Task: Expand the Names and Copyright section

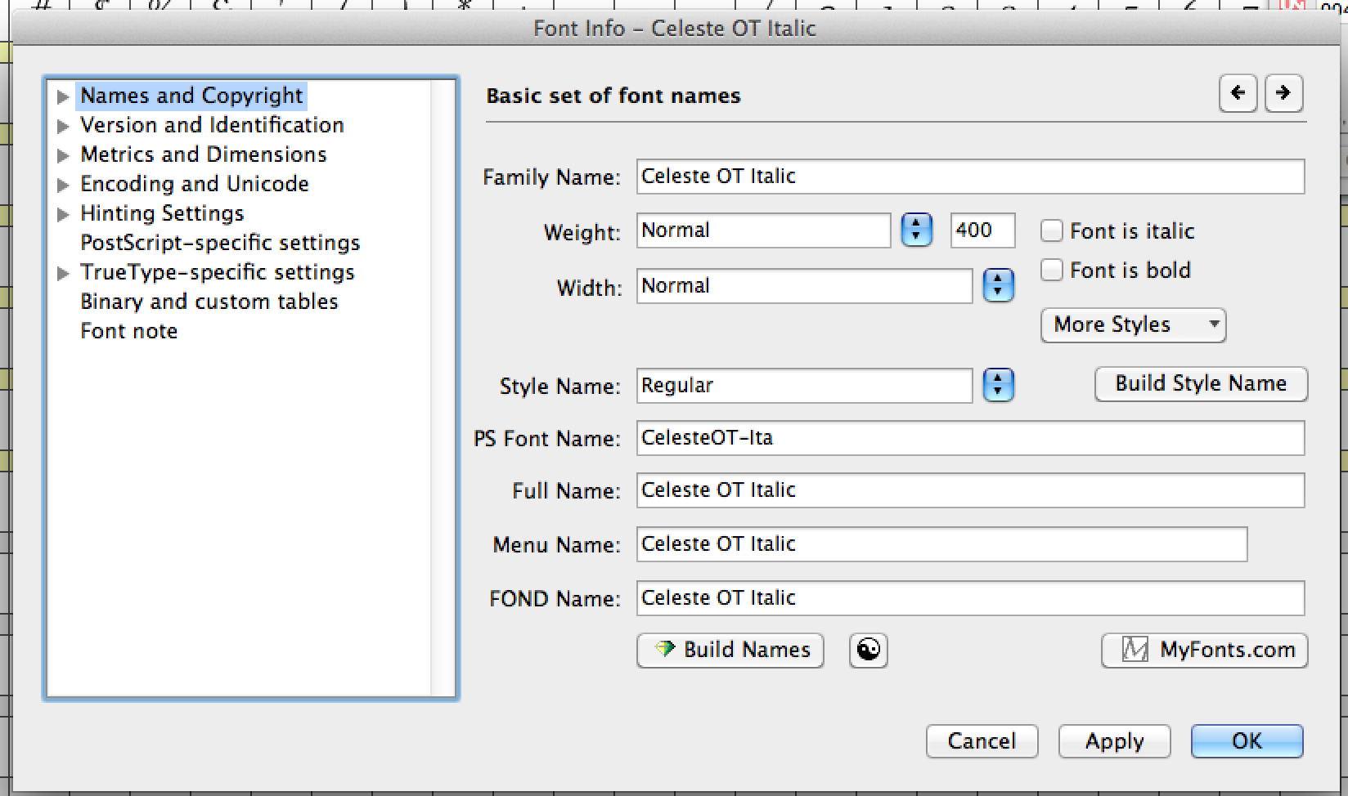Action: (x=63, y=96)
